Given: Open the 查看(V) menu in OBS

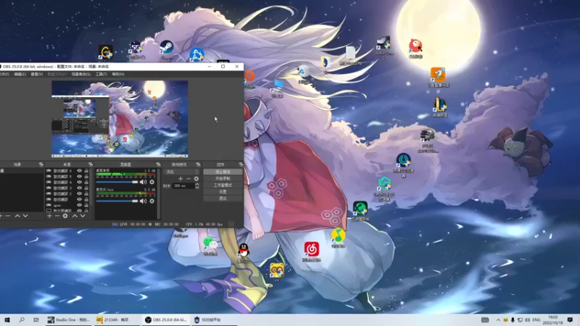Looking at the screenshot, I should point(37,75).
